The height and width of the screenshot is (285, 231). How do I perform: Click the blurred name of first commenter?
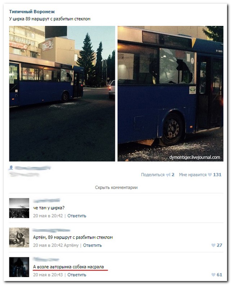47,201
